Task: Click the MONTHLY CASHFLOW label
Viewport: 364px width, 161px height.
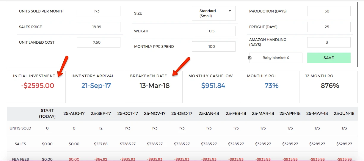Action: tap(211, 76)
